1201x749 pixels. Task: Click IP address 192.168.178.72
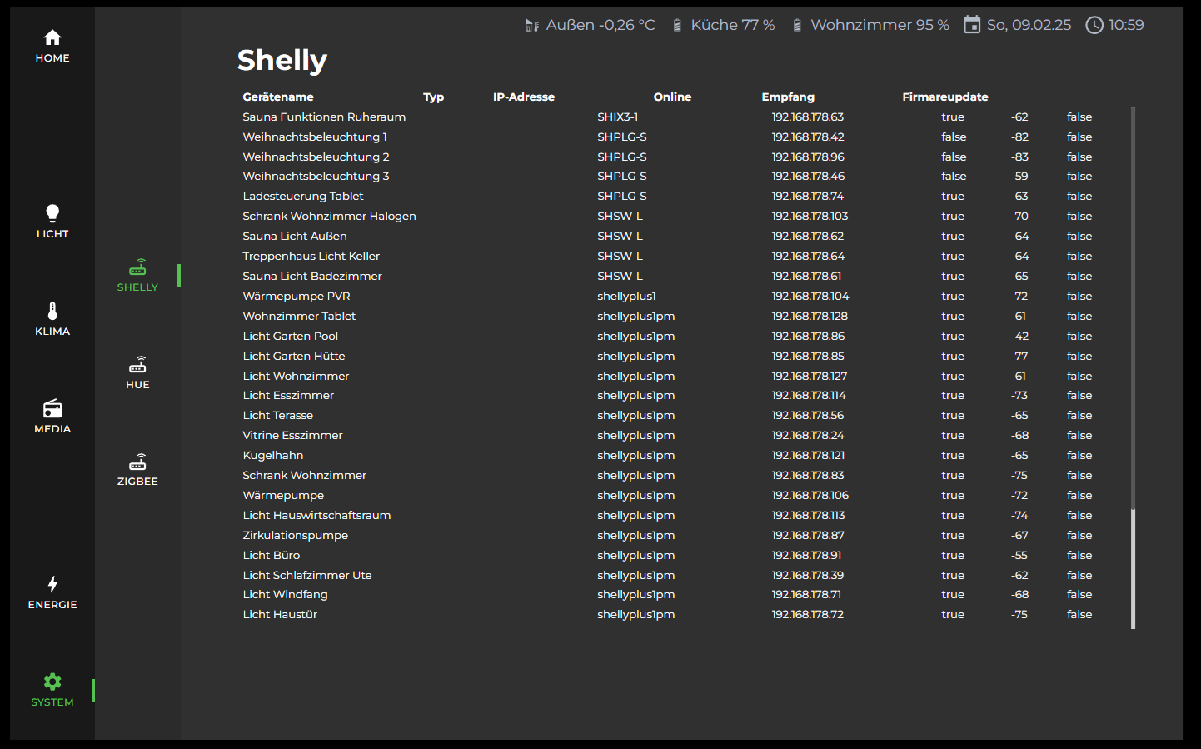808,615
